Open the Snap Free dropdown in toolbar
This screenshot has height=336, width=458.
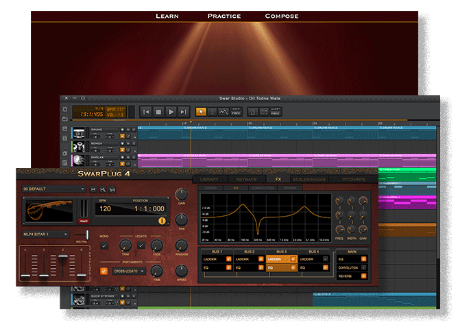[x=236, y=112]
